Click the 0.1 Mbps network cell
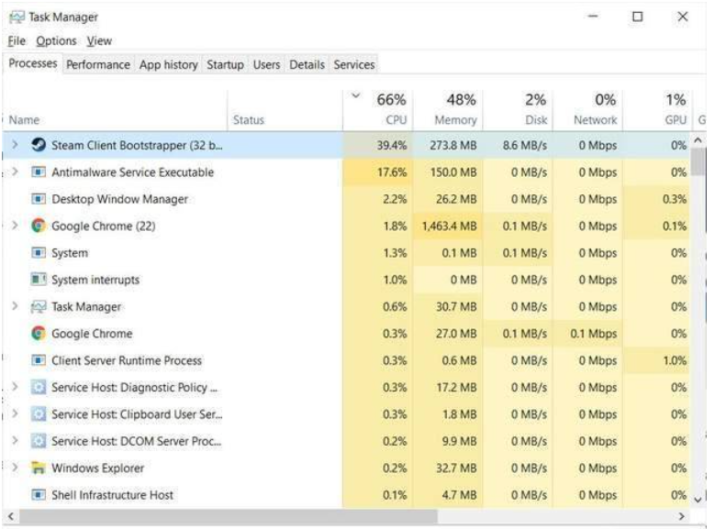The image size is (715, 529). (x=587, y=334)
